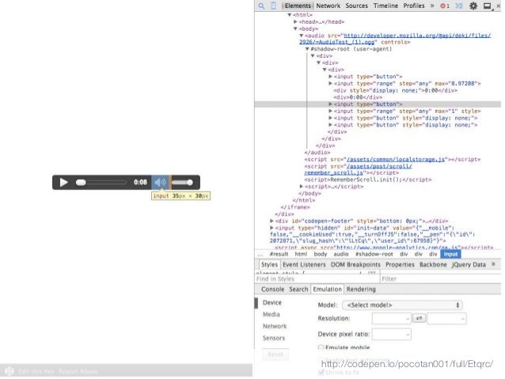Viewport: 505px width, 379px height.
Task: Click the audio seek progress bar
Action: click(x=101, y=183)
